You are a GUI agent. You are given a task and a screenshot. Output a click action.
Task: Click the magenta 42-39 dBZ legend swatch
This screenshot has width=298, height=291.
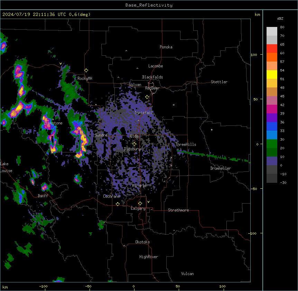tap(272, 109)
